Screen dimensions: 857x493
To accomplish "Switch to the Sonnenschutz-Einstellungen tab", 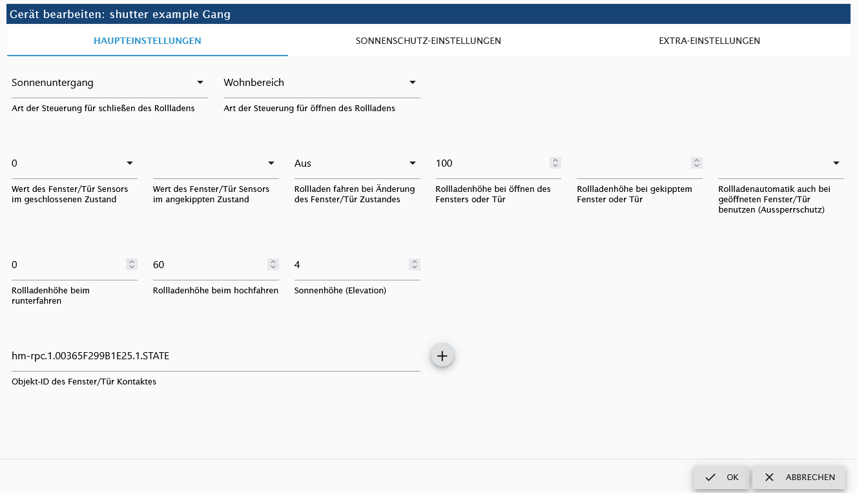I will 428,41.
